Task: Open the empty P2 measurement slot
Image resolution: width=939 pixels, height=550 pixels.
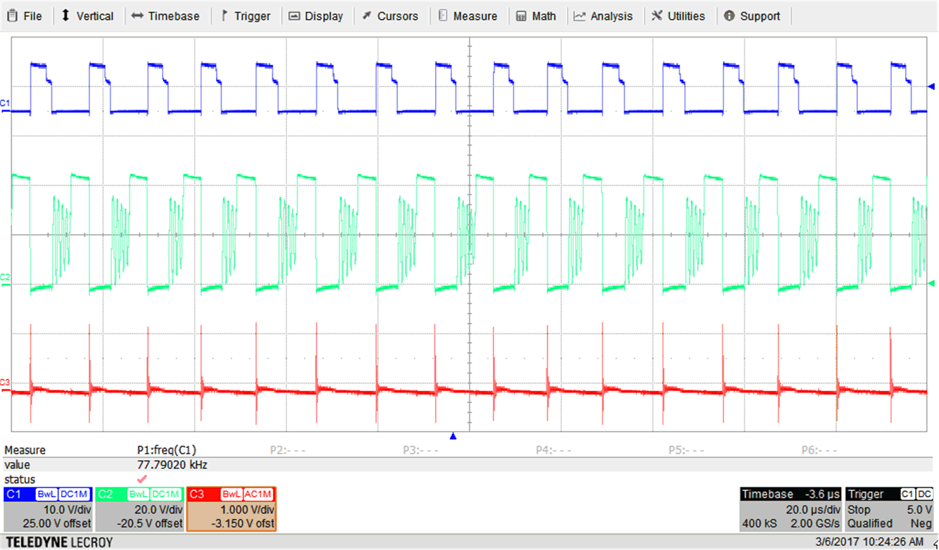Action: tap(289, 449)
